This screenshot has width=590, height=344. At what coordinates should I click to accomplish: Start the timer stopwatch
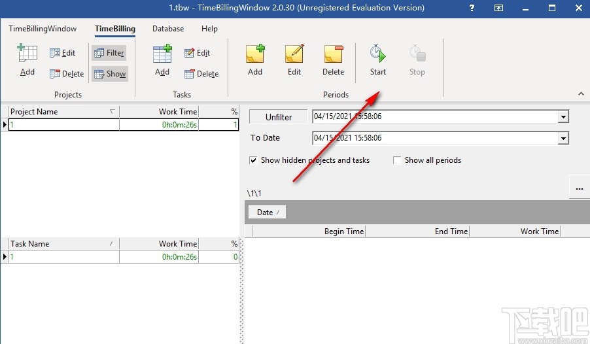tap(378, 60)
